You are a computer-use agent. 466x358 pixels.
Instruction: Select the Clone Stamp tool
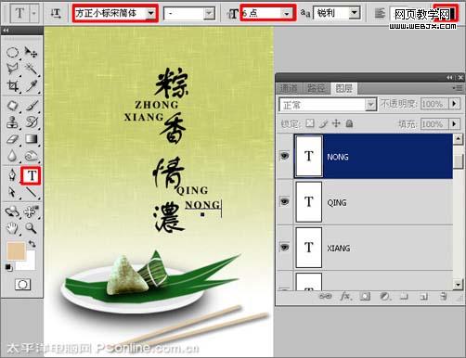tap(12, 122)
